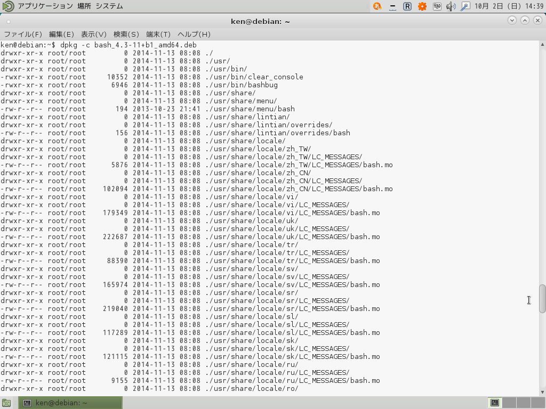The height and width of the screenshot is (409, 546).
Task: Open the orange gear update notifier icon
Action: pos(422,6)
